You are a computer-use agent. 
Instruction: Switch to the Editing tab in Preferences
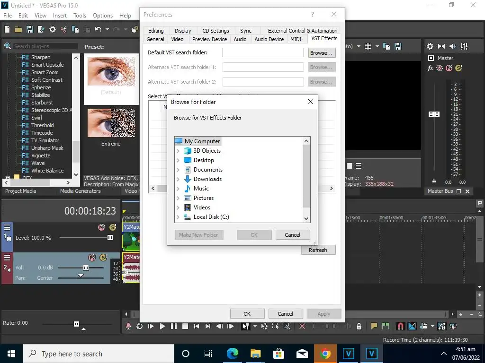coord(156,31)
